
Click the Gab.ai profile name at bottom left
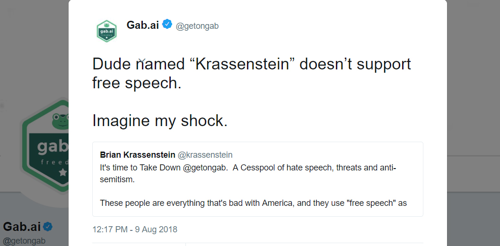[x=22, y=227]
